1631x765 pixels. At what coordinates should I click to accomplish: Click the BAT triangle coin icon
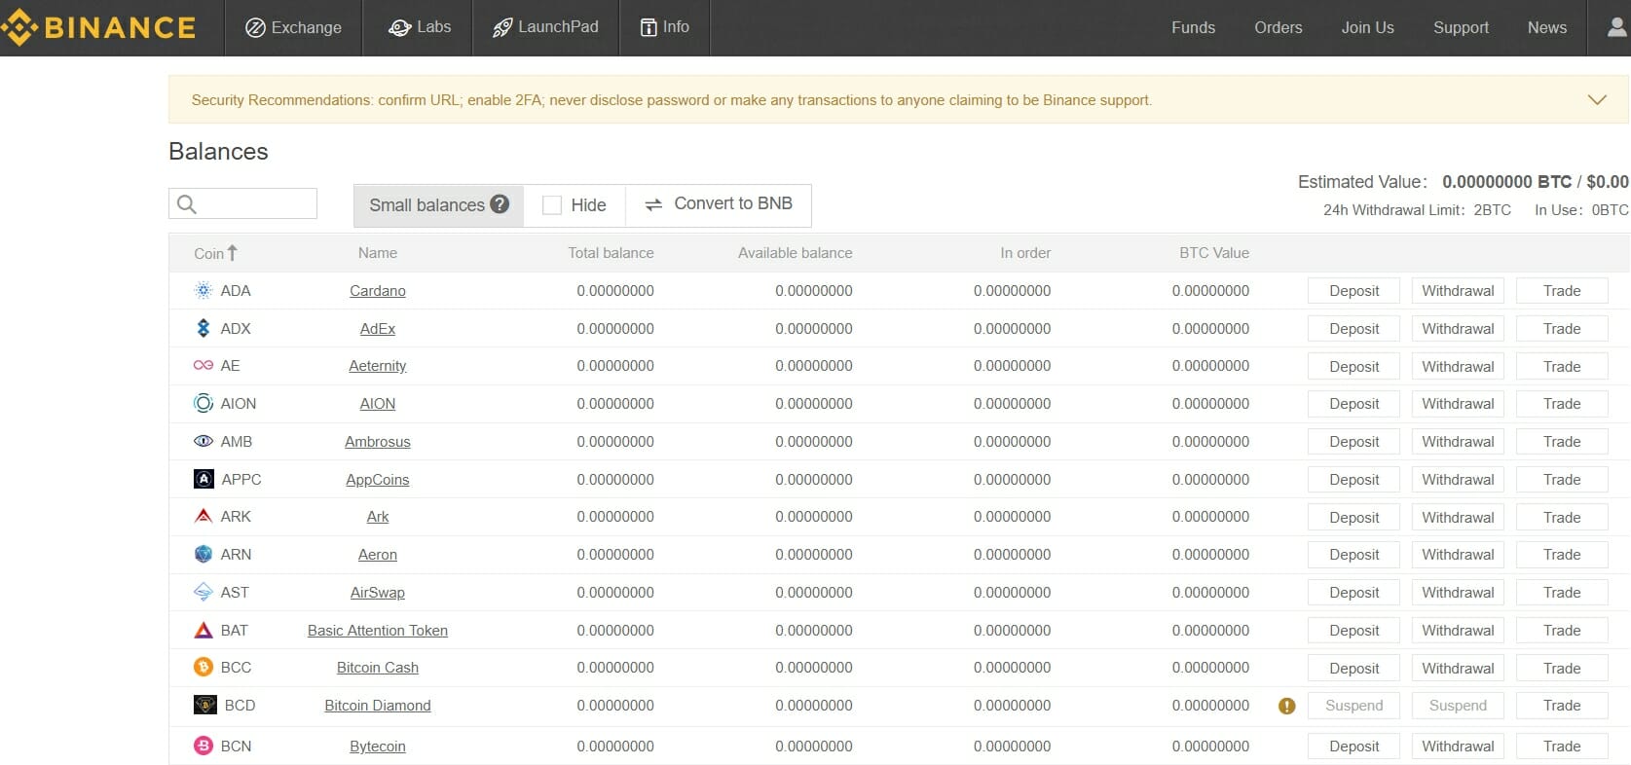pos(203,630)
